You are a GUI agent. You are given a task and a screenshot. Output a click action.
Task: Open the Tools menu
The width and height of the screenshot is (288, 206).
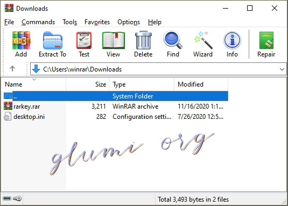coord(70,22)
